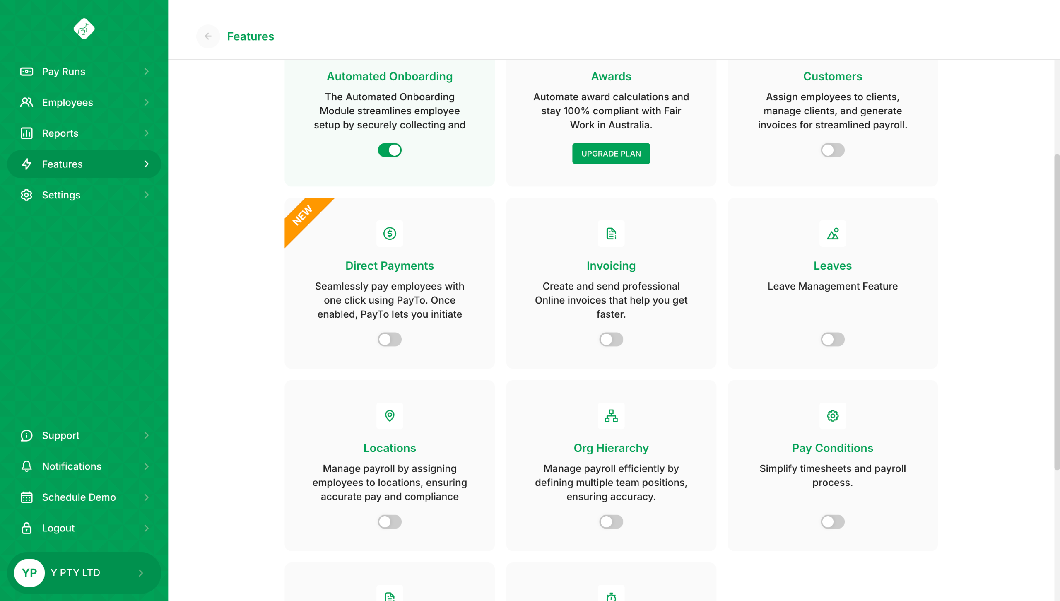The height and width of the screenshot is (601, 1060).
Task: Click the Direct Payments dollar icon
Action: (x=389, y=234)
